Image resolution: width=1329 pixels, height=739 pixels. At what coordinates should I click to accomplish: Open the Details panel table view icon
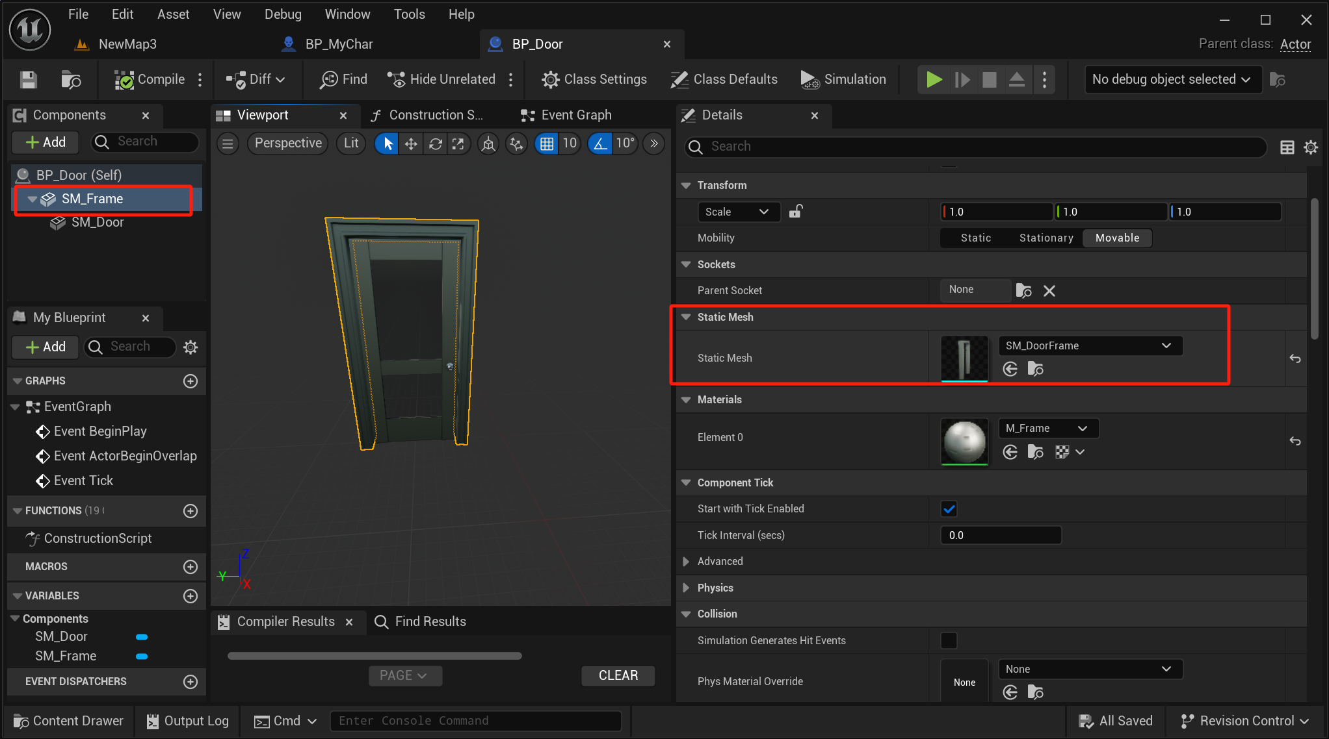(1287, 147)
